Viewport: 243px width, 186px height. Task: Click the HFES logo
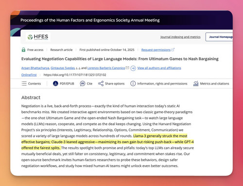click(38, 37)
